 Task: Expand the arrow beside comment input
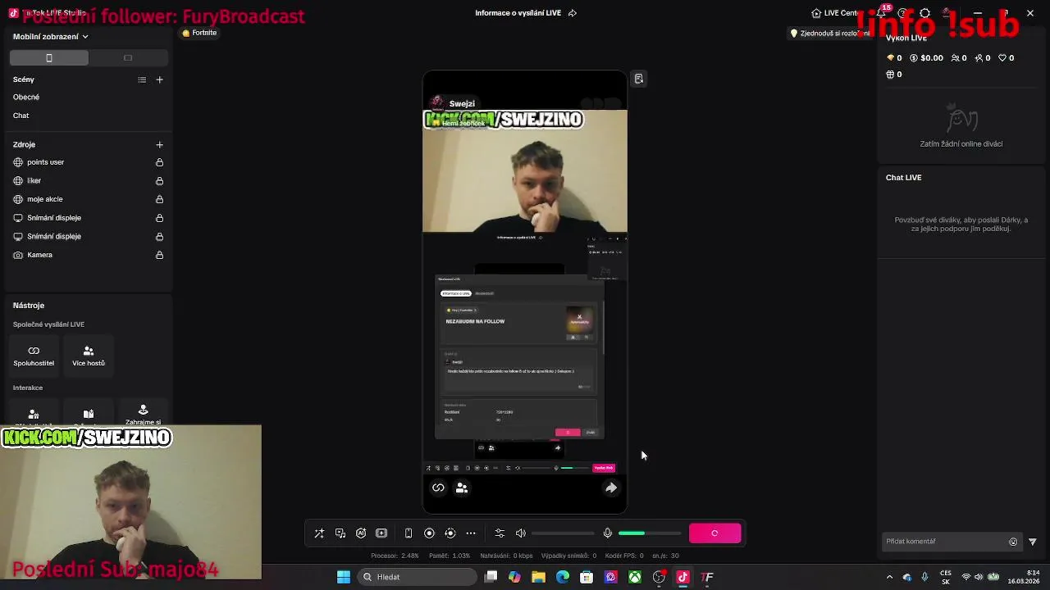click(x=1032, y=542)
